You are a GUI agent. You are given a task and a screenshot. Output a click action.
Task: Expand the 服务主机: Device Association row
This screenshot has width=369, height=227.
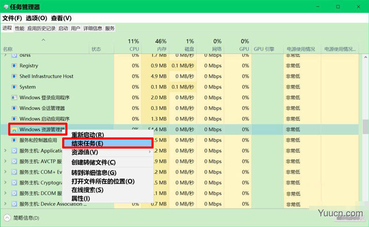tap(5, 203)
